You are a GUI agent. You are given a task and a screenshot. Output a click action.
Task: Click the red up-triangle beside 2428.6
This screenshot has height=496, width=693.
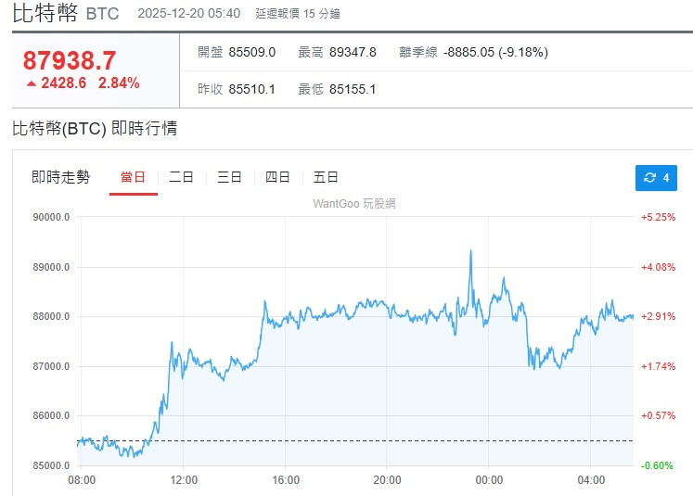pos(32,83)
